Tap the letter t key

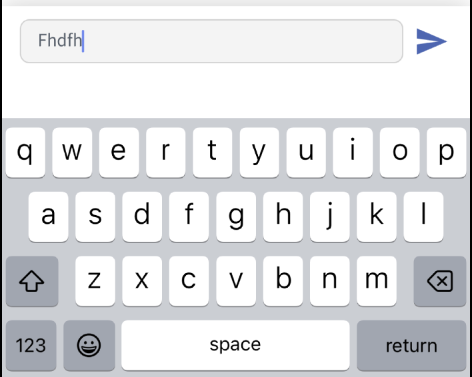[x=213, y=153]
